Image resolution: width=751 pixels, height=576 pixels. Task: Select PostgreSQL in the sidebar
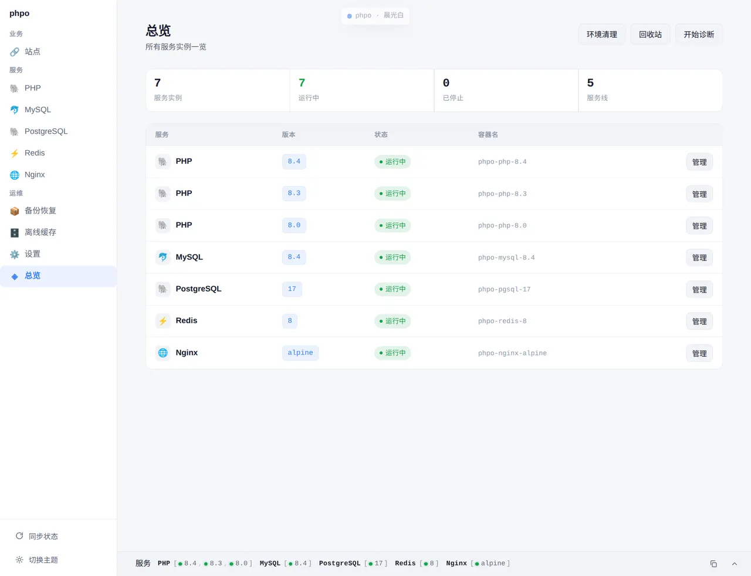point(59,131)
